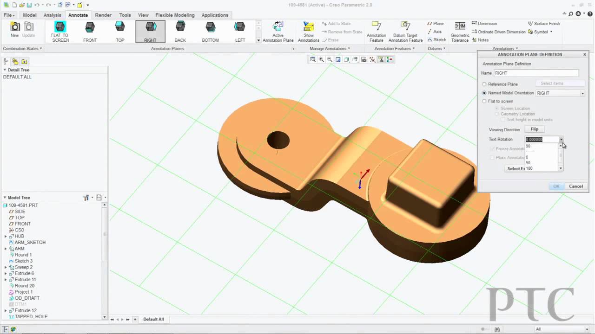Open the Active Annotation Plane tool
Screen dimensions: 595x334
point(278,32)
